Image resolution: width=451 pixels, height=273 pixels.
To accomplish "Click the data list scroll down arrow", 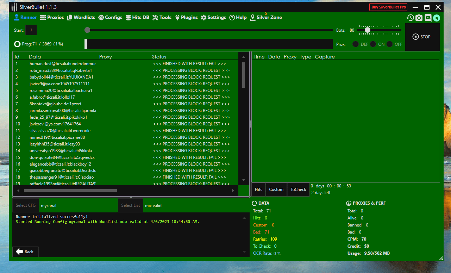I will pos(243,180).
